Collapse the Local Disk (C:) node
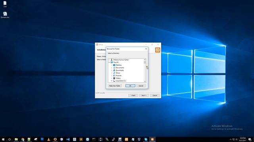Viewport: 254px width, 142px height. [112, 81]
